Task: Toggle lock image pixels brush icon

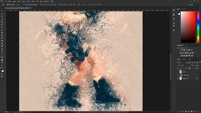Action: [x=183, y=68]
